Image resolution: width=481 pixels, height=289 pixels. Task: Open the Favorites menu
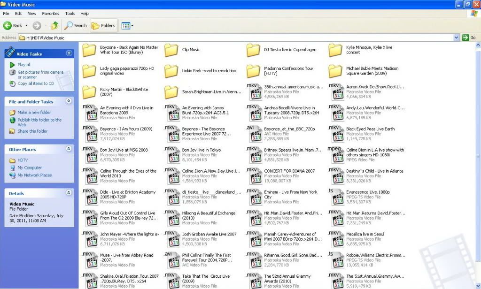point(51,14)
